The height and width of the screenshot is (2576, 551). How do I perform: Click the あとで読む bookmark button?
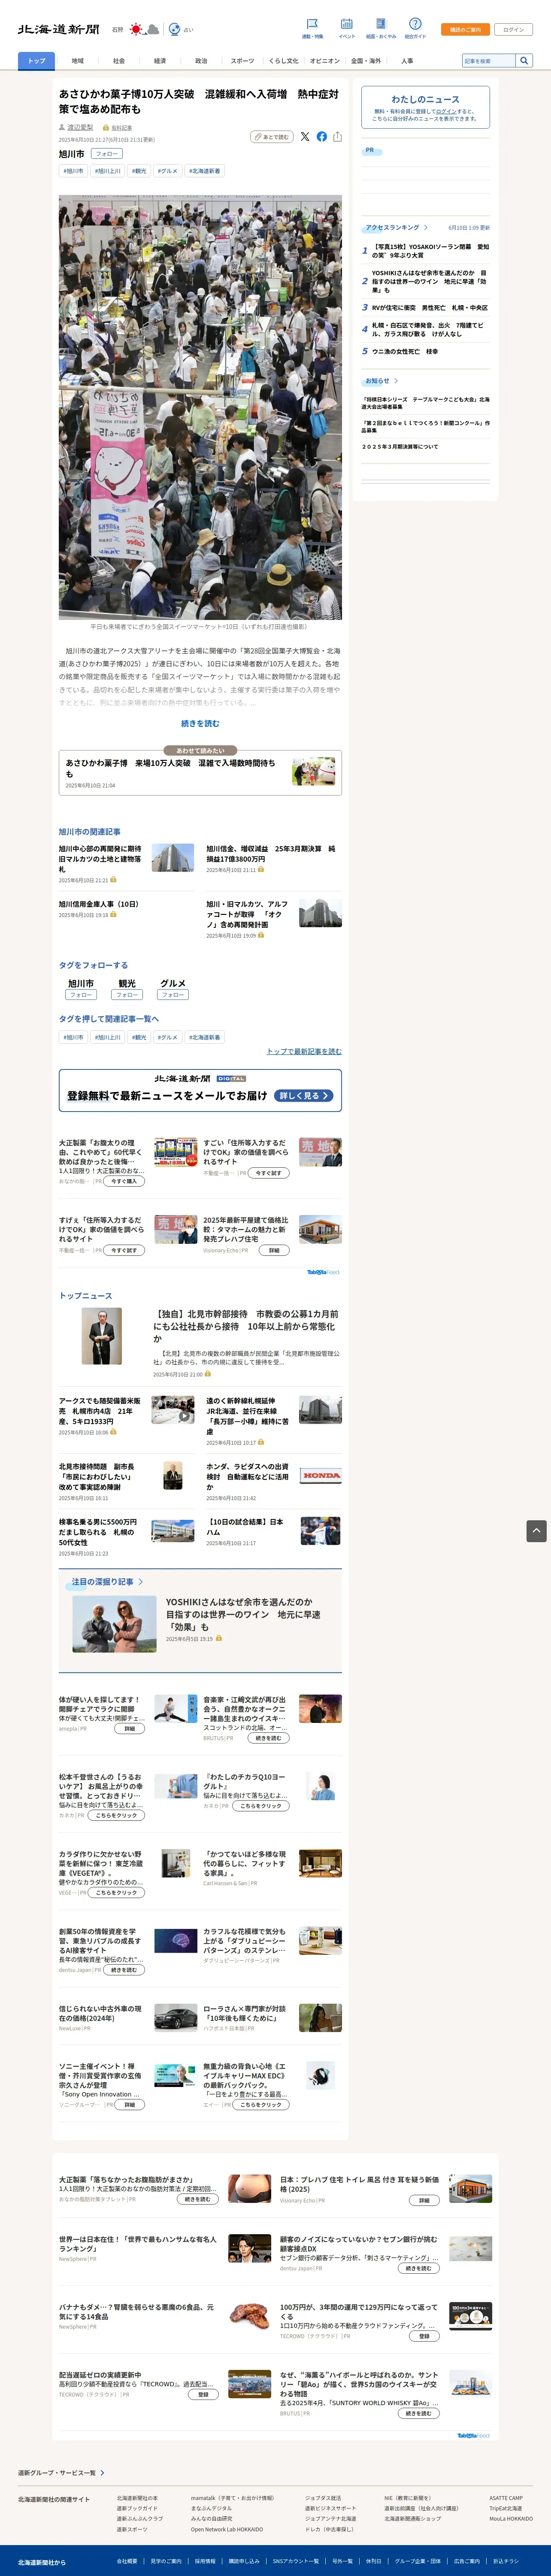click(271, 137)
